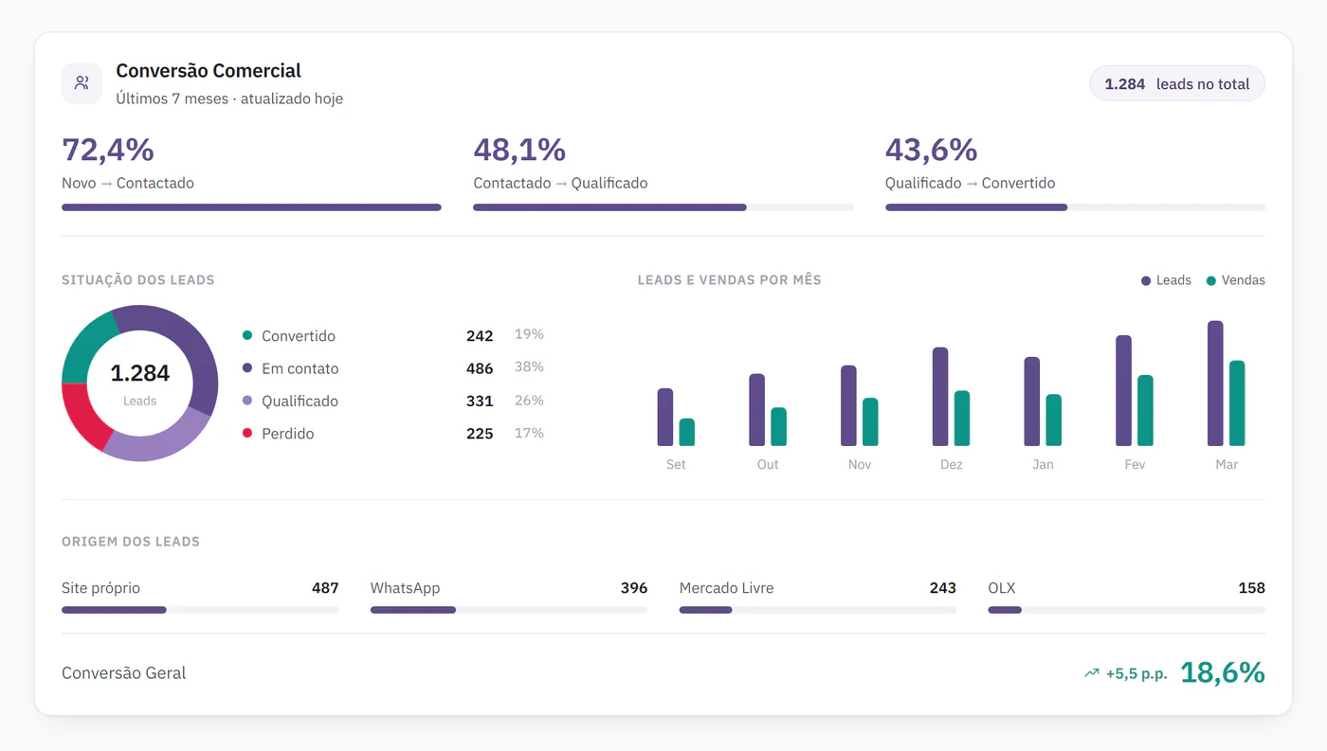Click the 26% share for Qualificado
Screen dimensions: 1327x751
click(x=529, y=401)
